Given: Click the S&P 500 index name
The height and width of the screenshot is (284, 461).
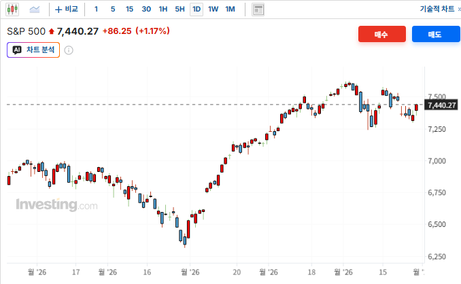Looking at the screenshot, I should [x=26, y=31].
